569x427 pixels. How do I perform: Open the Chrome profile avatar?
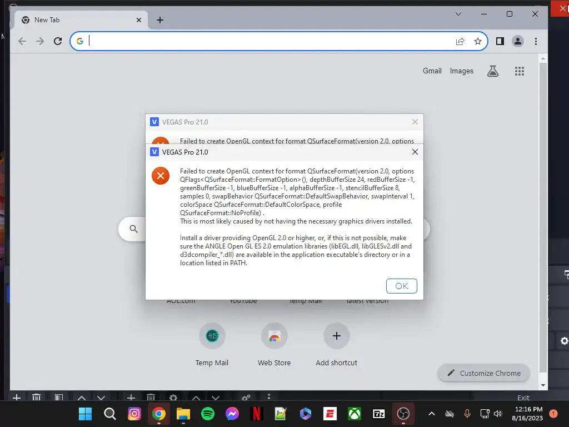518,41
